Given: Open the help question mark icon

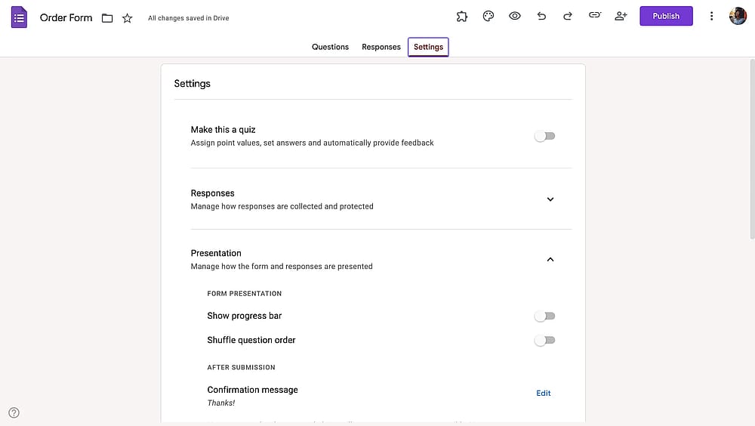Looking at the screenshot, I should [14, 412].
